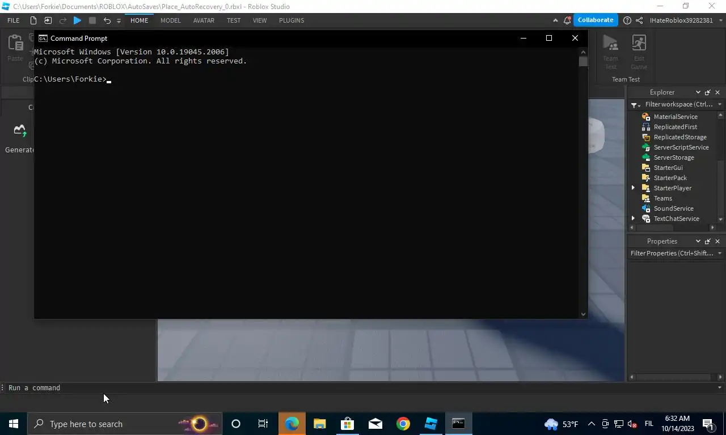Open Cortana circle icon on taskbar
This screenshot has height=435, width=726.
[236, 424]
